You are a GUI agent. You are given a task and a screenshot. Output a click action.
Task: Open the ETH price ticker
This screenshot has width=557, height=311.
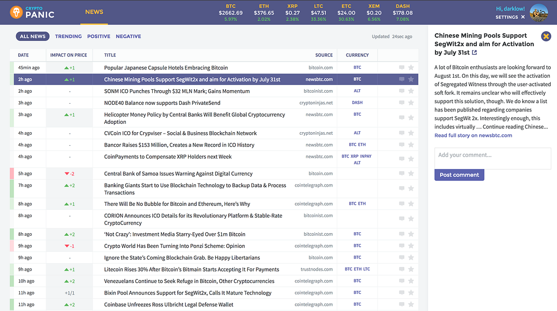[264, 12]
